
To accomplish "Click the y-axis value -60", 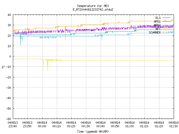I will [9, 119].
